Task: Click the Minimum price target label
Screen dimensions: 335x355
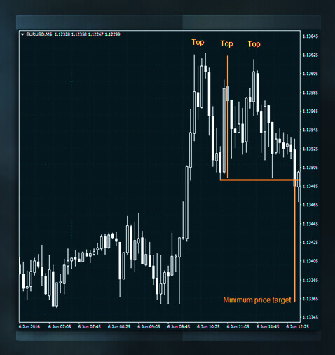Action: click(x=257, y=300)
